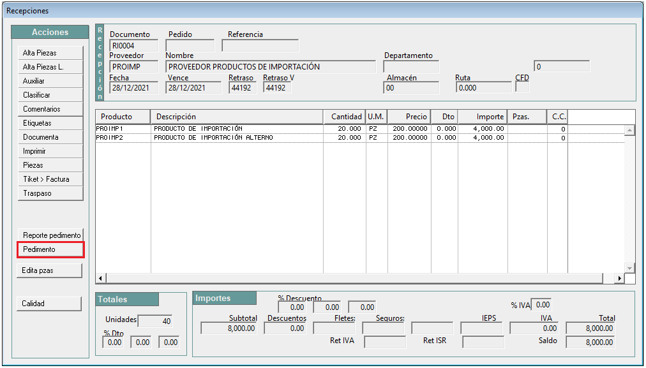
Task: Select the PROIMP1 product row
Action: [360, 129]
